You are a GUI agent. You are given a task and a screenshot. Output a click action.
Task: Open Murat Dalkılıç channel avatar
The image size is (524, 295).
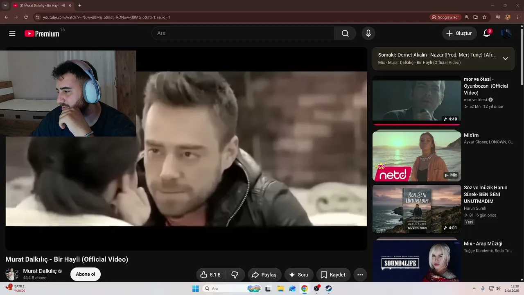(12, 275)
